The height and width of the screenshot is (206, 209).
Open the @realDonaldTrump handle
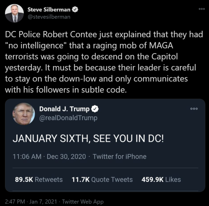click(x=68, y=118)
